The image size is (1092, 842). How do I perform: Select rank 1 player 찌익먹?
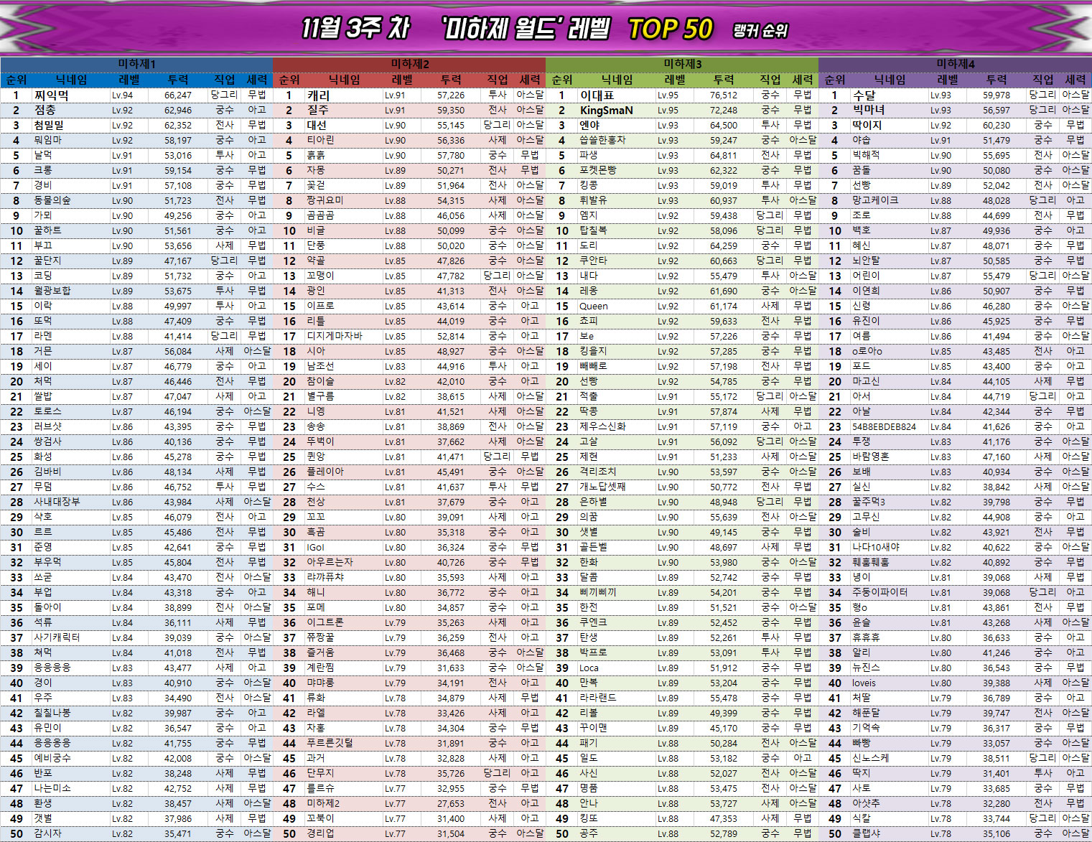coord(52,95)
